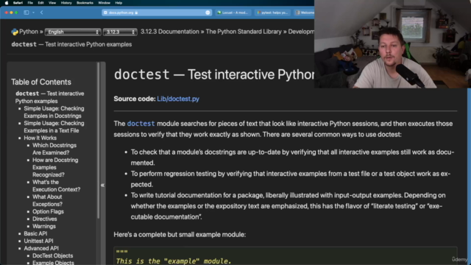The height and width of the screenshot is (265, 471).
Task: Go back with the back arrow
Action: pos(42,13)
